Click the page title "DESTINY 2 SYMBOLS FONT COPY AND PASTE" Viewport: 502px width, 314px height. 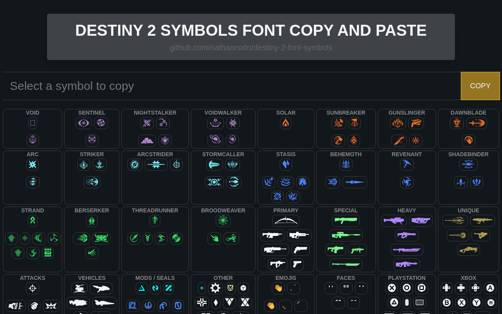coord(251,31)
